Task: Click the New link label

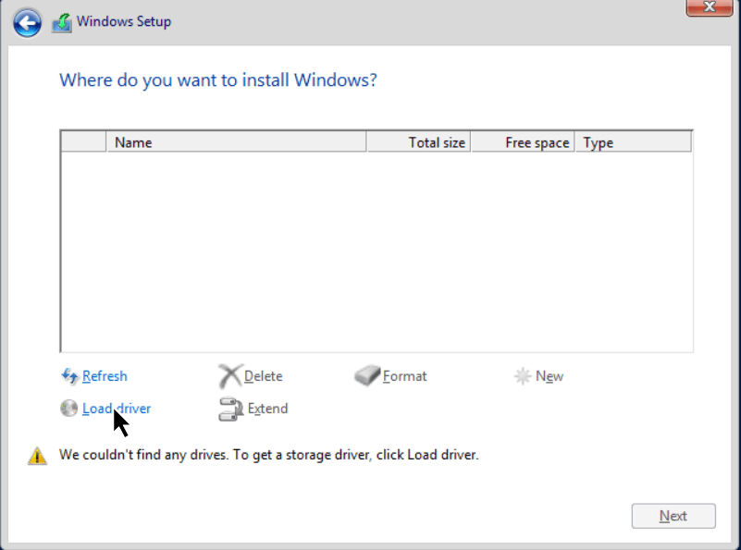Action: click(x=550, y=376)
